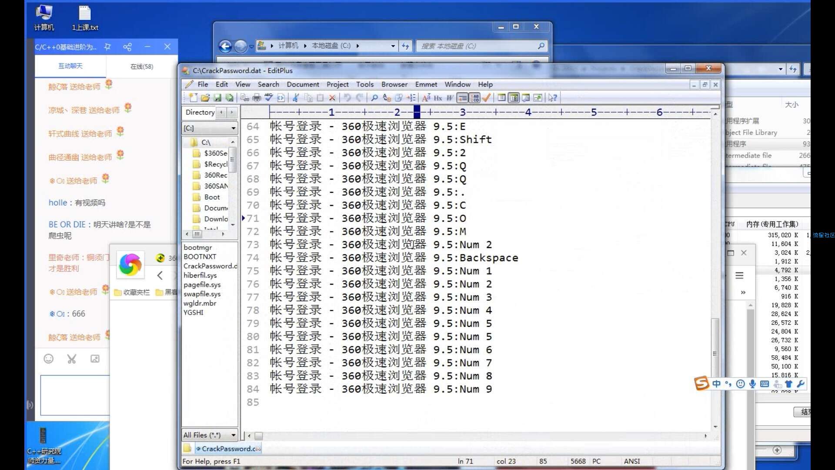Click the send image icon in chat
This screenshot has width=835, height=470.
(95, 359)
